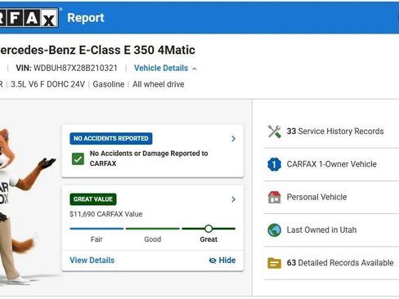
Task: Click the blue 1-Owner badge icon
Action: pos(274,164)
